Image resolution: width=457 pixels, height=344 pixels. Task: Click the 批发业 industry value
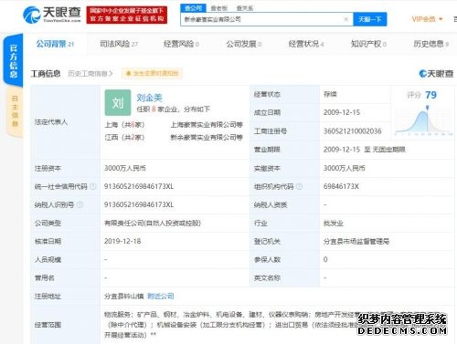[x=334, y=223]
